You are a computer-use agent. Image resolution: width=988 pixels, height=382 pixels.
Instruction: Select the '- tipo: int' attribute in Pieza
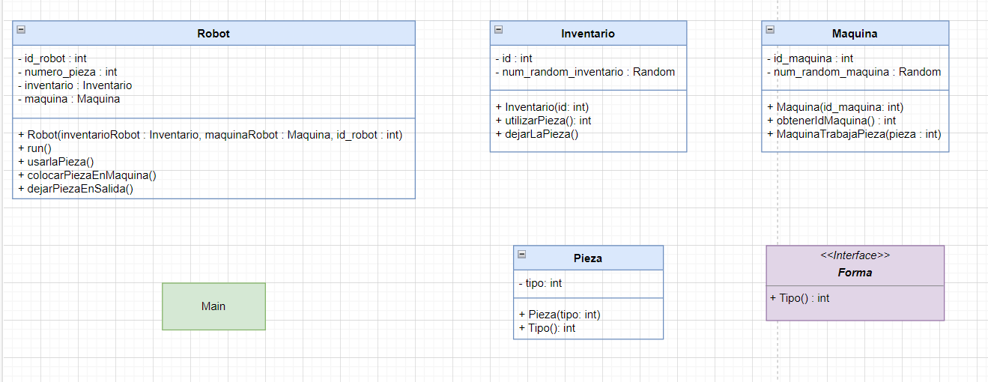(x=540, y=283)
